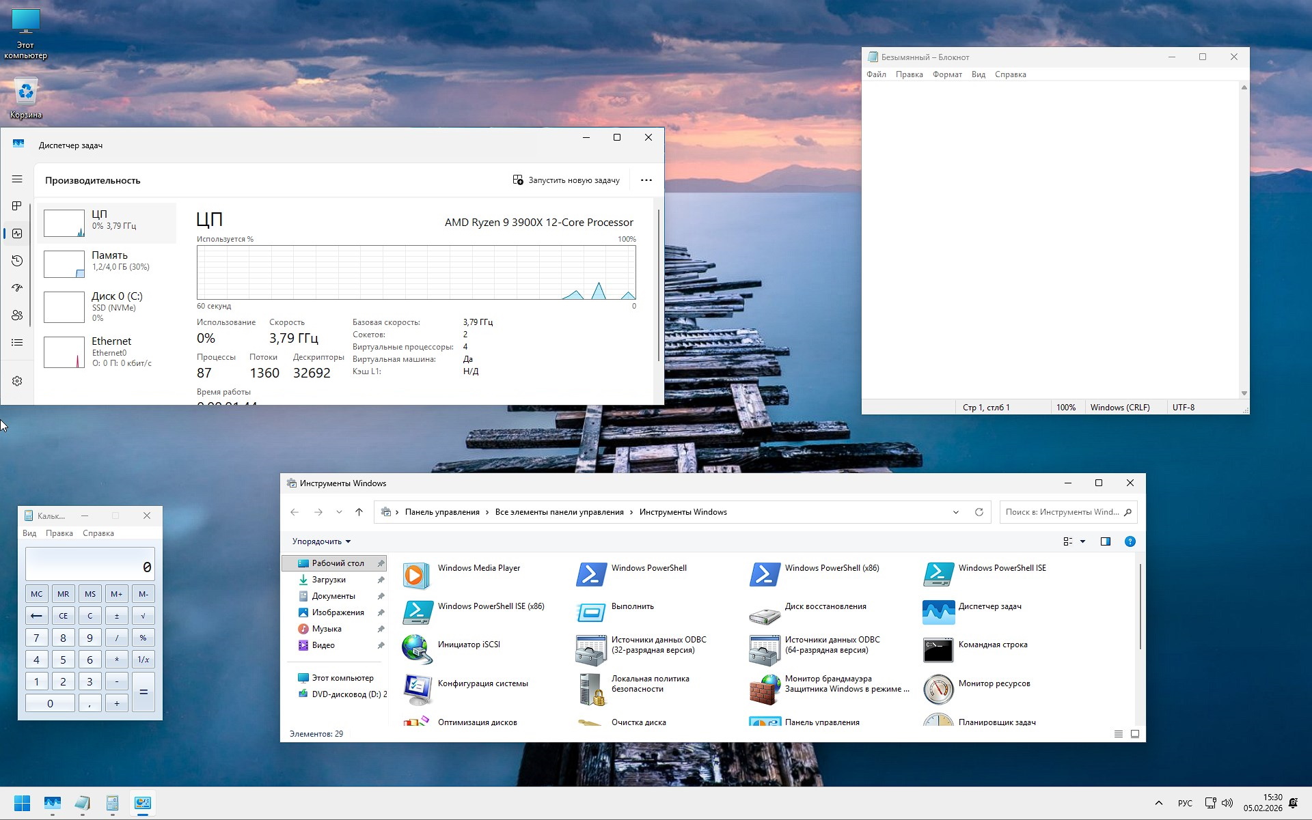Click inside the Notepad text area
1312x820 pixels.
pos(1051,240)
